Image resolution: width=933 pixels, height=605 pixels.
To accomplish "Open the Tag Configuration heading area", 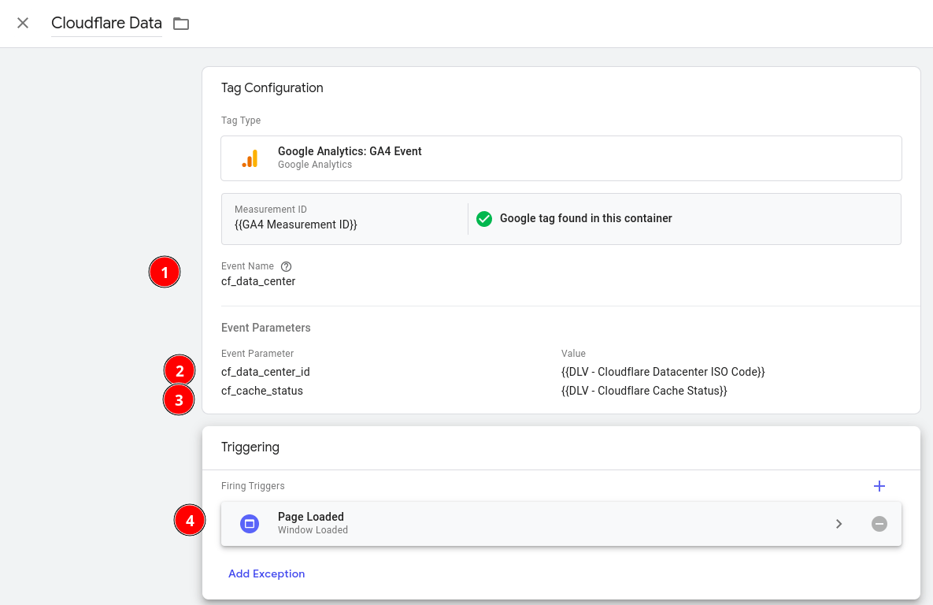I will [272, 87].
